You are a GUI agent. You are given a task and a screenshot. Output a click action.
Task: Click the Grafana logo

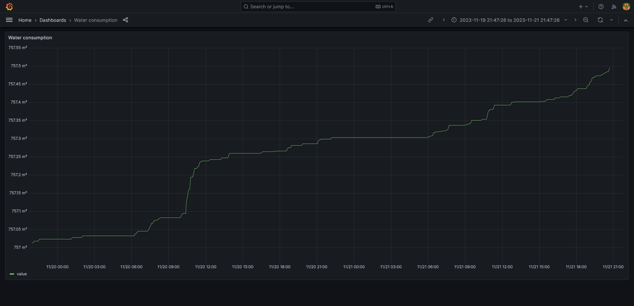[9, 7]
